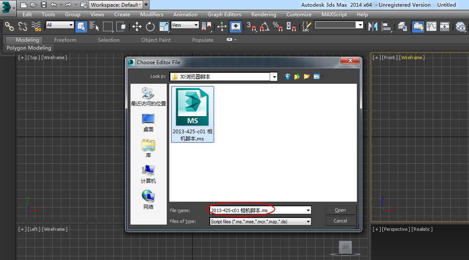
Task: Toggle the 3D Snaps button
Action: [x=251, y=27]
